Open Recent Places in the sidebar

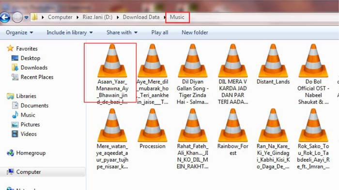click(32, 77)
